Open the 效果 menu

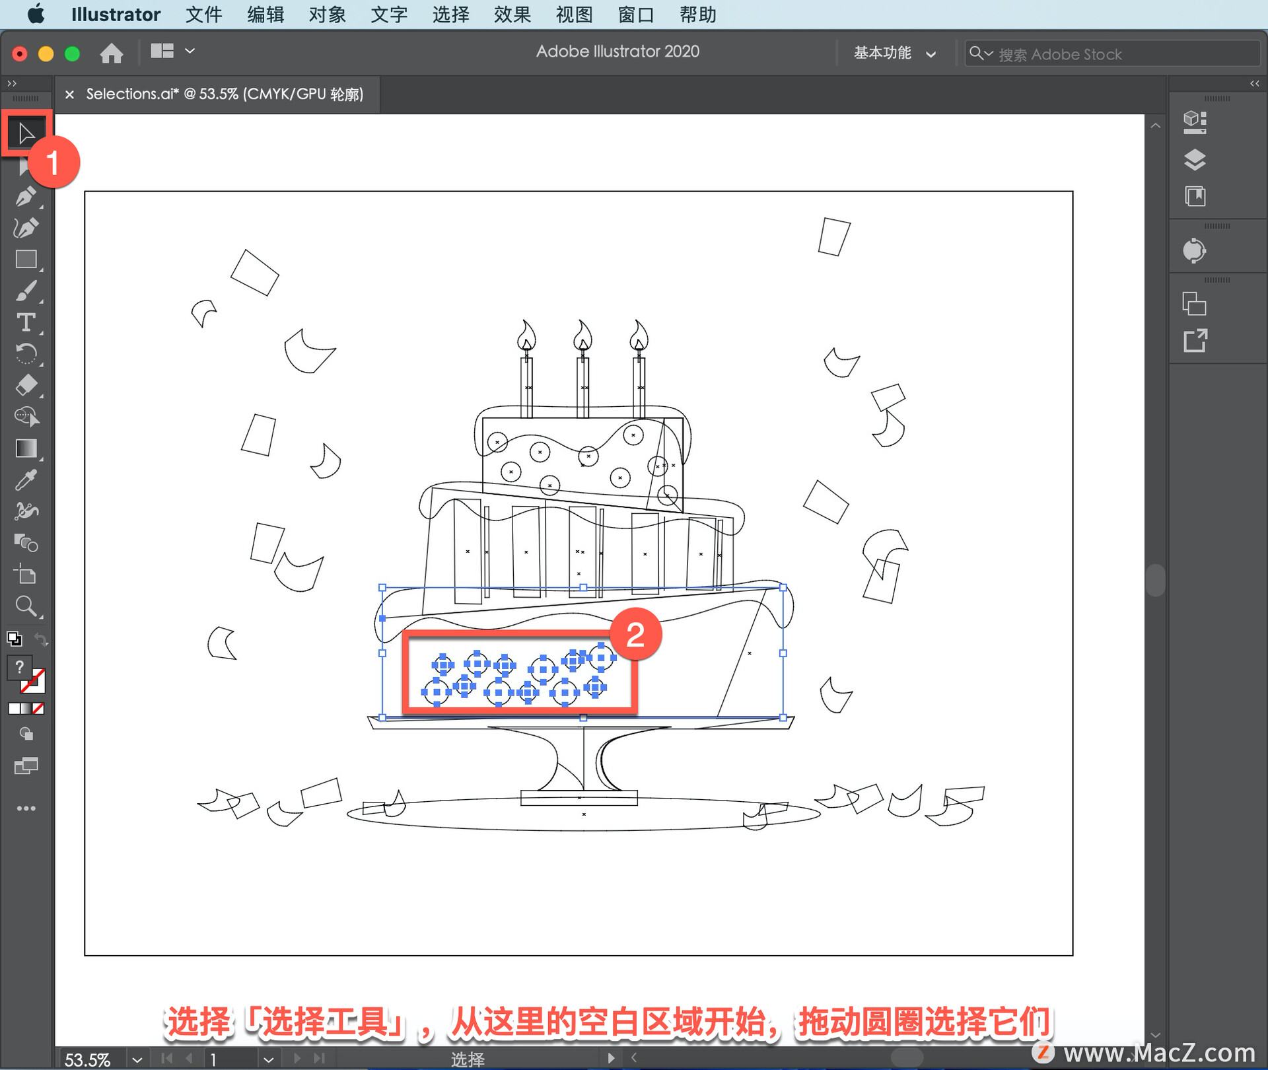pyautogui.click(x=512, y=15)
